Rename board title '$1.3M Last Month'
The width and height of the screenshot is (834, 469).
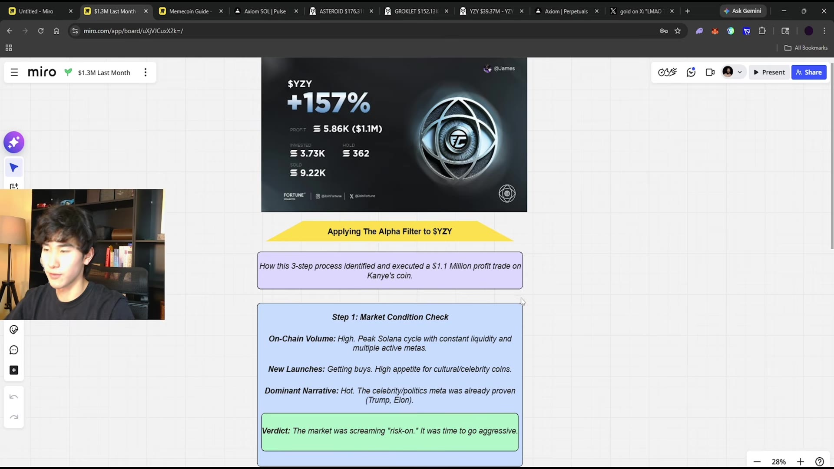[104, 73]
